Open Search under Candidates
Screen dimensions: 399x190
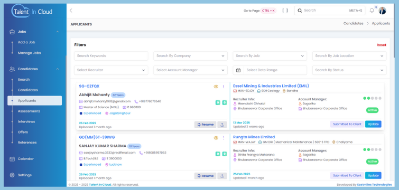pyautogui.click(x=24, y=80)
